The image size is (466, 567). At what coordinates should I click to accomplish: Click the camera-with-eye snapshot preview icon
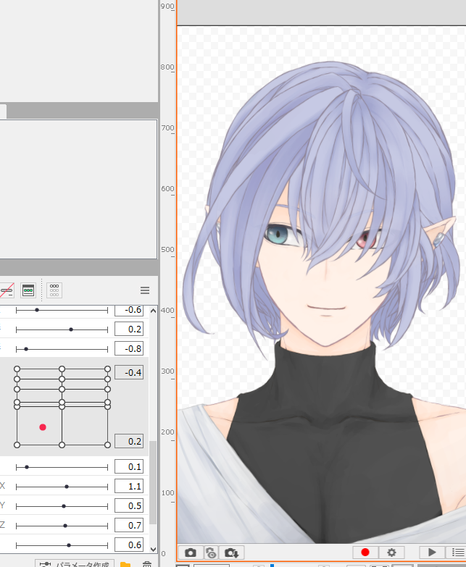point(211,553)
